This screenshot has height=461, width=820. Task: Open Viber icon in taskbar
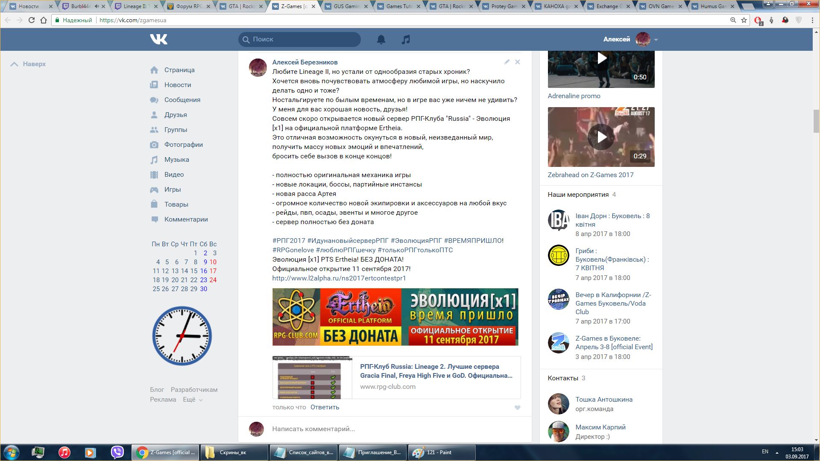[x=117, y=452]
